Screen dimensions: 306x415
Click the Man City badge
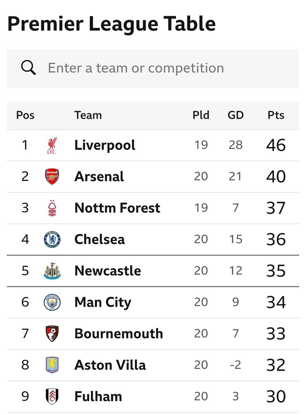(x=52, y=302)
